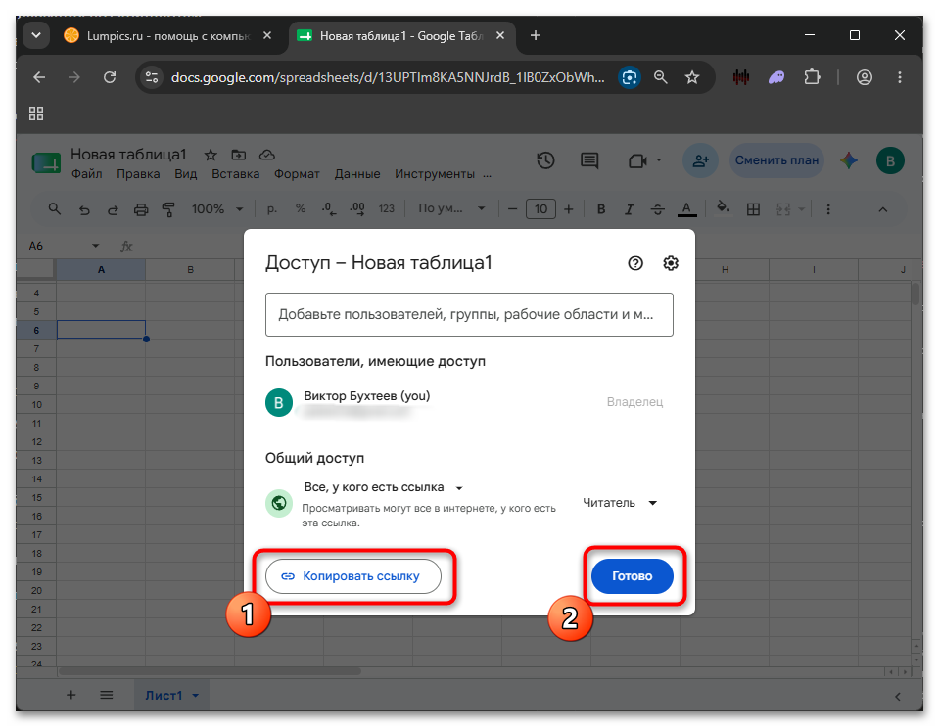The height and width of the screenshot is (727, 939).
Task: Toggle strikethrough formatting
Action: [x=658, y=209]
